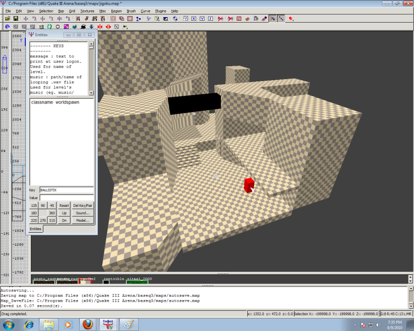Click the Model... button

coord(83,220)
